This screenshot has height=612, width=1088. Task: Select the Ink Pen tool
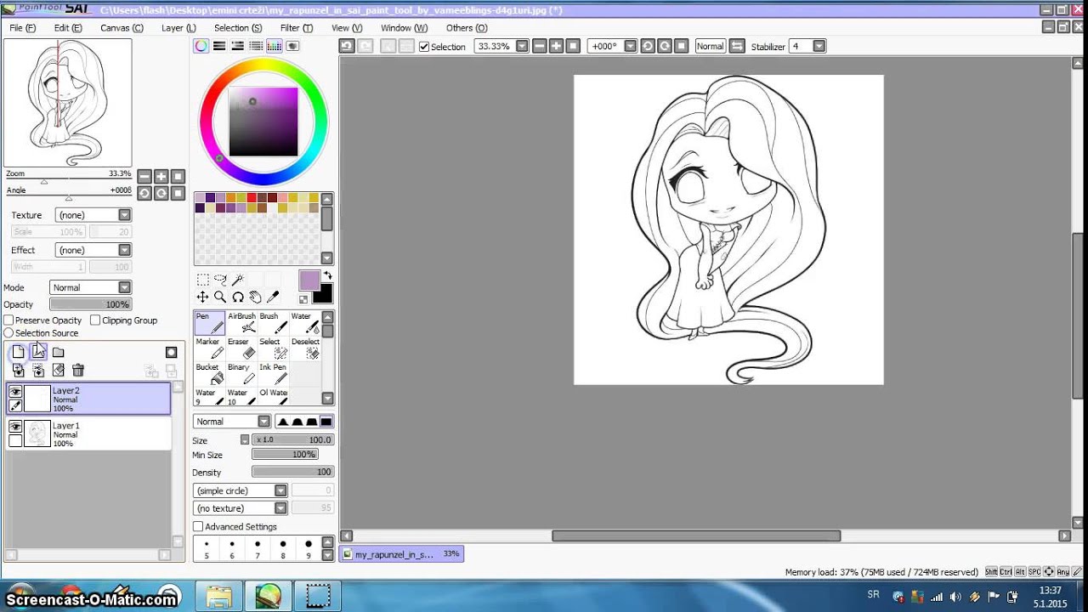point(273,375)
